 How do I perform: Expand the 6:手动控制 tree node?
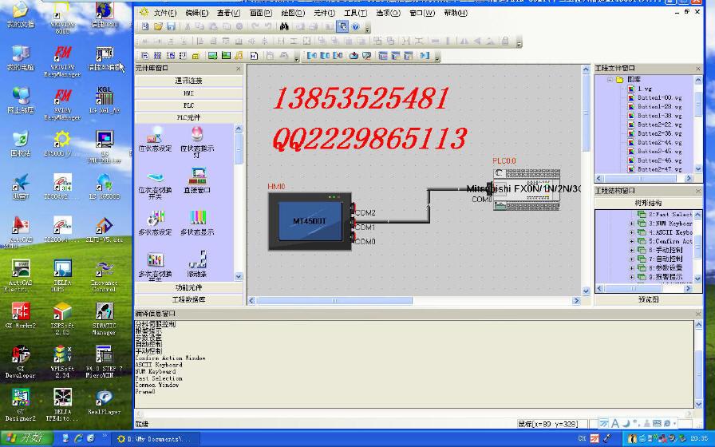(632, 250)
